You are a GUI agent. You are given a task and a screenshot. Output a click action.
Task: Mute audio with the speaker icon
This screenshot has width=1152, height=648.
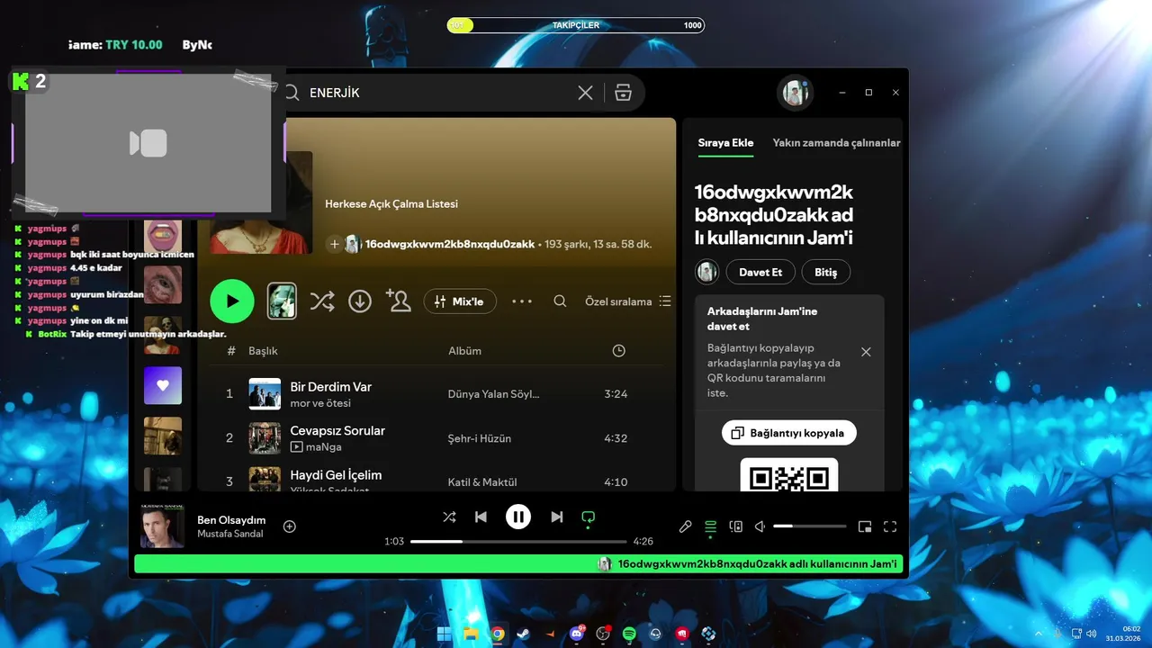coord(760,526)
